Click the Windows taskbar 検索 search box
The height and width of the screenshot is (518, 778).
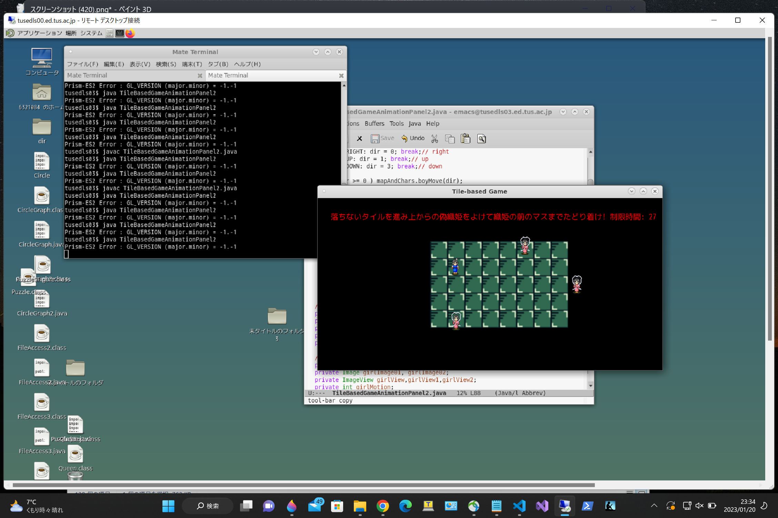coord(208,506)
